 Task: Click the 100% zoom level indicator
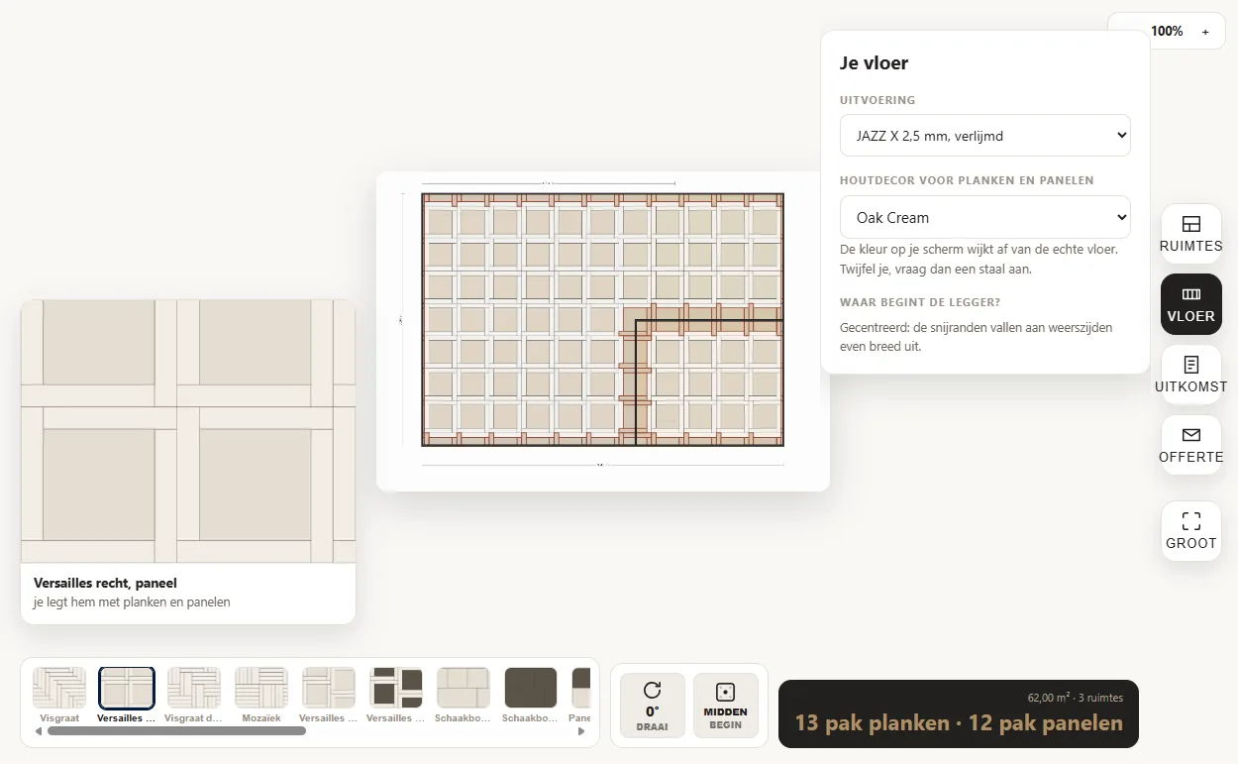click(x=1167, y=32)
